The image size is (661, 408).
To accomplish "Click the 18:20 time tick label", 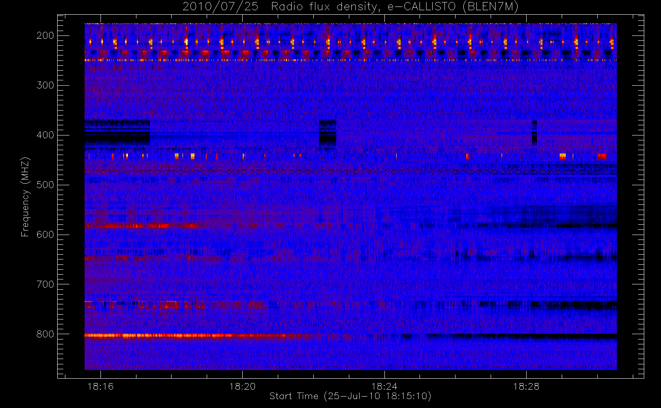I will [242, 386].
